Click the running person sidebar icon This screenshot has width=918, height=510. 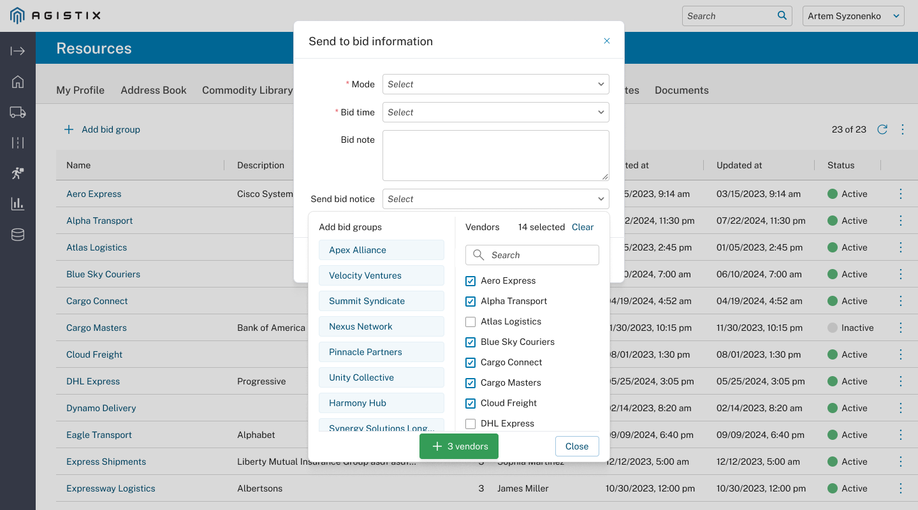point(18,173)
